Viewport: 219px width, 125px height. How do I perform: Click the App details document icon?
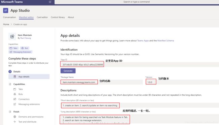point(15,76)
